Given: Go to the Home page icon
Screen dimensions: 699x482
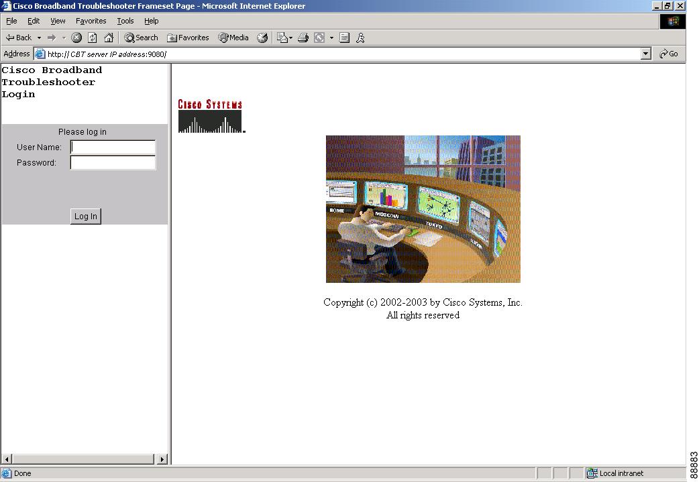Looking at the screenshot, I should pos(109,38).
